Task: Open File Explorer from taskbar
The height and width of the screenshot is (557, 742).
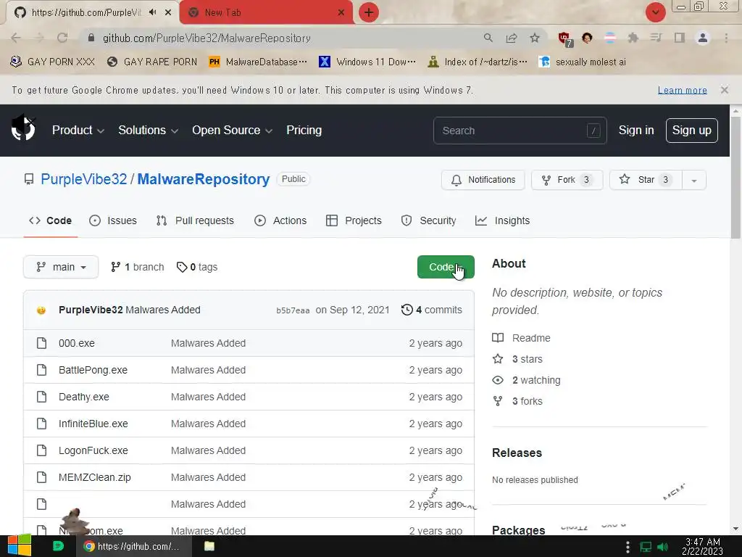Action: coord(209,546)
